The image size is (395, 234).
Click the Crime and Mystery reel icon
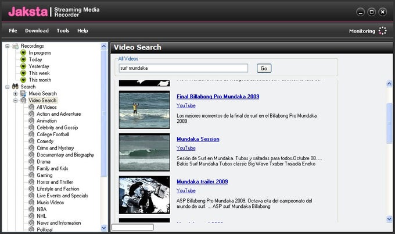pos(31,148)
